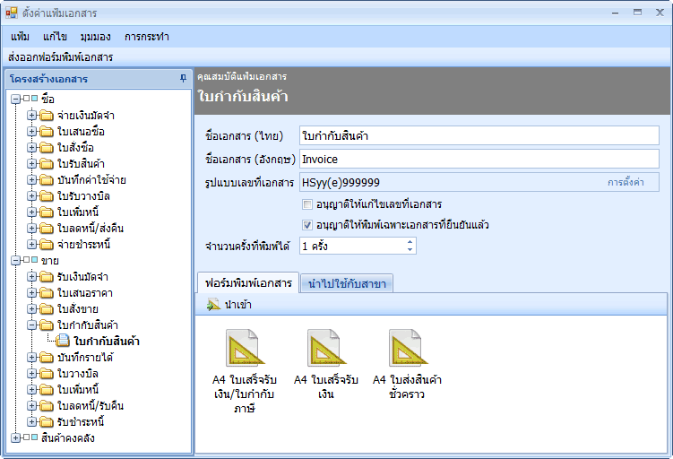Select the ใบกำกับสินค้า document icon in tree
This screenshot has width=673, height=459.
point(62,341)
